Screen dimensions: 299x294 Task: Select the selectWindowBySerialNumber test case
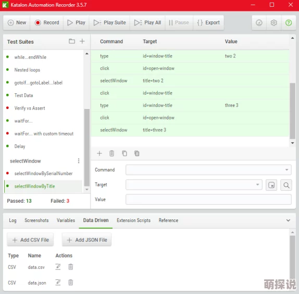[x=43, y=174]
